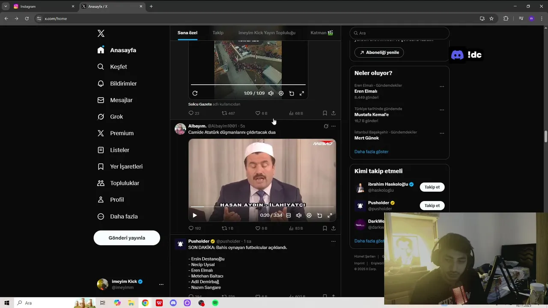Open settings on the Hasan Aydın video
548x308 pixels.
[309, 216]
